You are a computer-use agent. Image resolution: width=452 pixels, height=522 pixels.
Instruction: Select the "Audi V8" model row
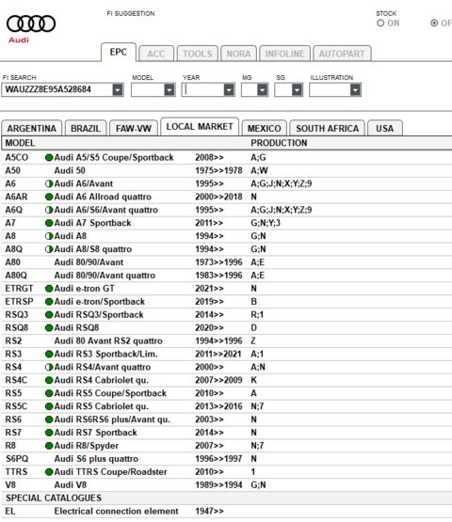[226, 485]
